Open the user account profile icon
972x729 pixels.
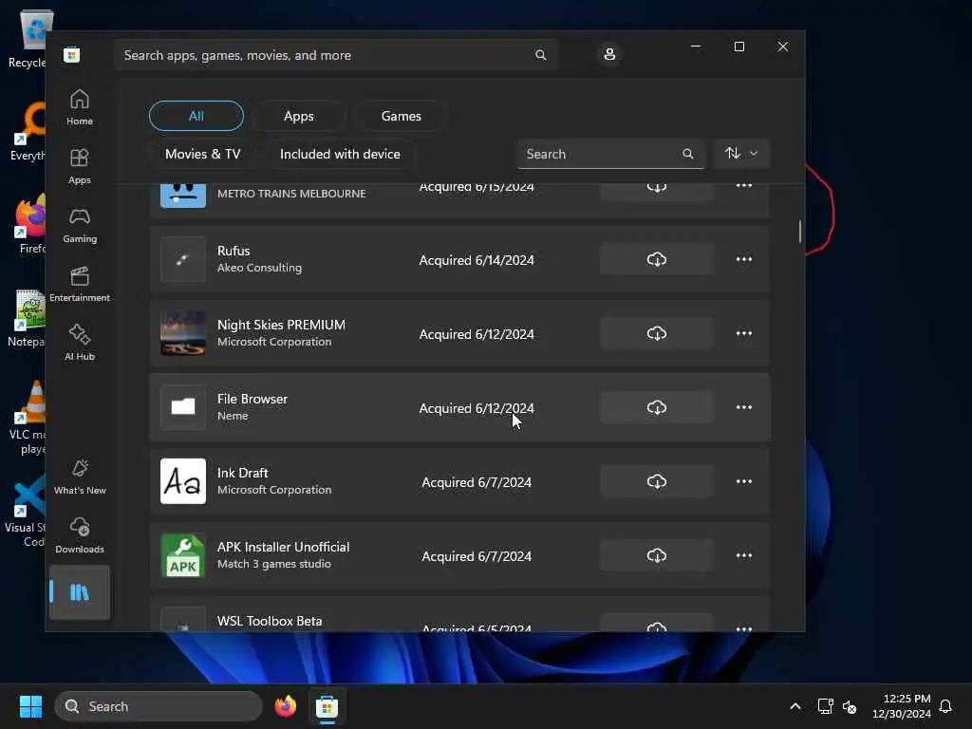pyautogui.click(x=609, y=54)
